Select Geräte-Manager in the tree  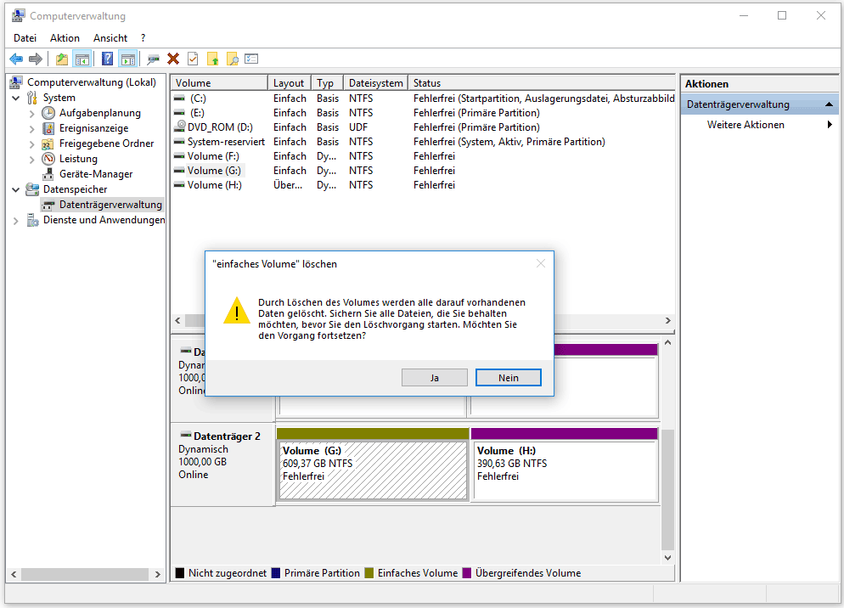(x=95, y=174)
